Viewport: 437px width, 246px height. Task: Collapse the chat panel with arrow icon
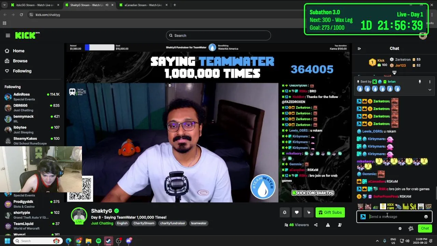click(x=359, y=49)
